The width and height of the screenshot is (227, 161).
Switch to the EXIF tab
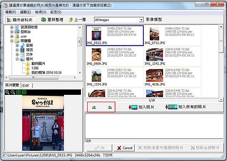(x=26, y=86)
